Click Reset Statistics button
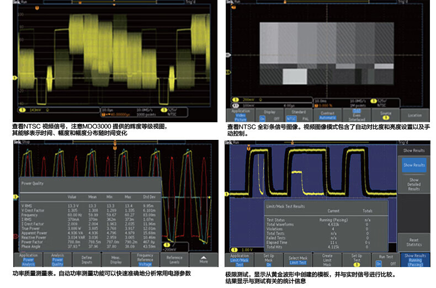This screenshot has width=436, height=288. click(x=414, y=241)
